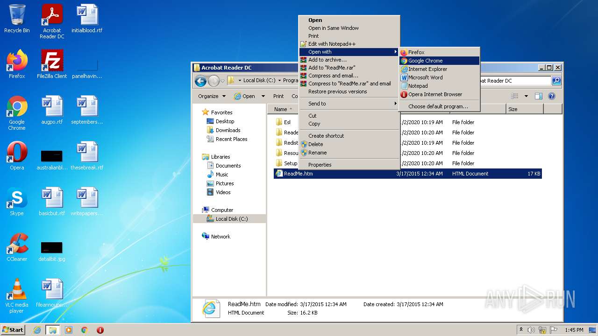Open VLC media player desktop shortcut
598x336 pixels.
click(x=17, y=296)
